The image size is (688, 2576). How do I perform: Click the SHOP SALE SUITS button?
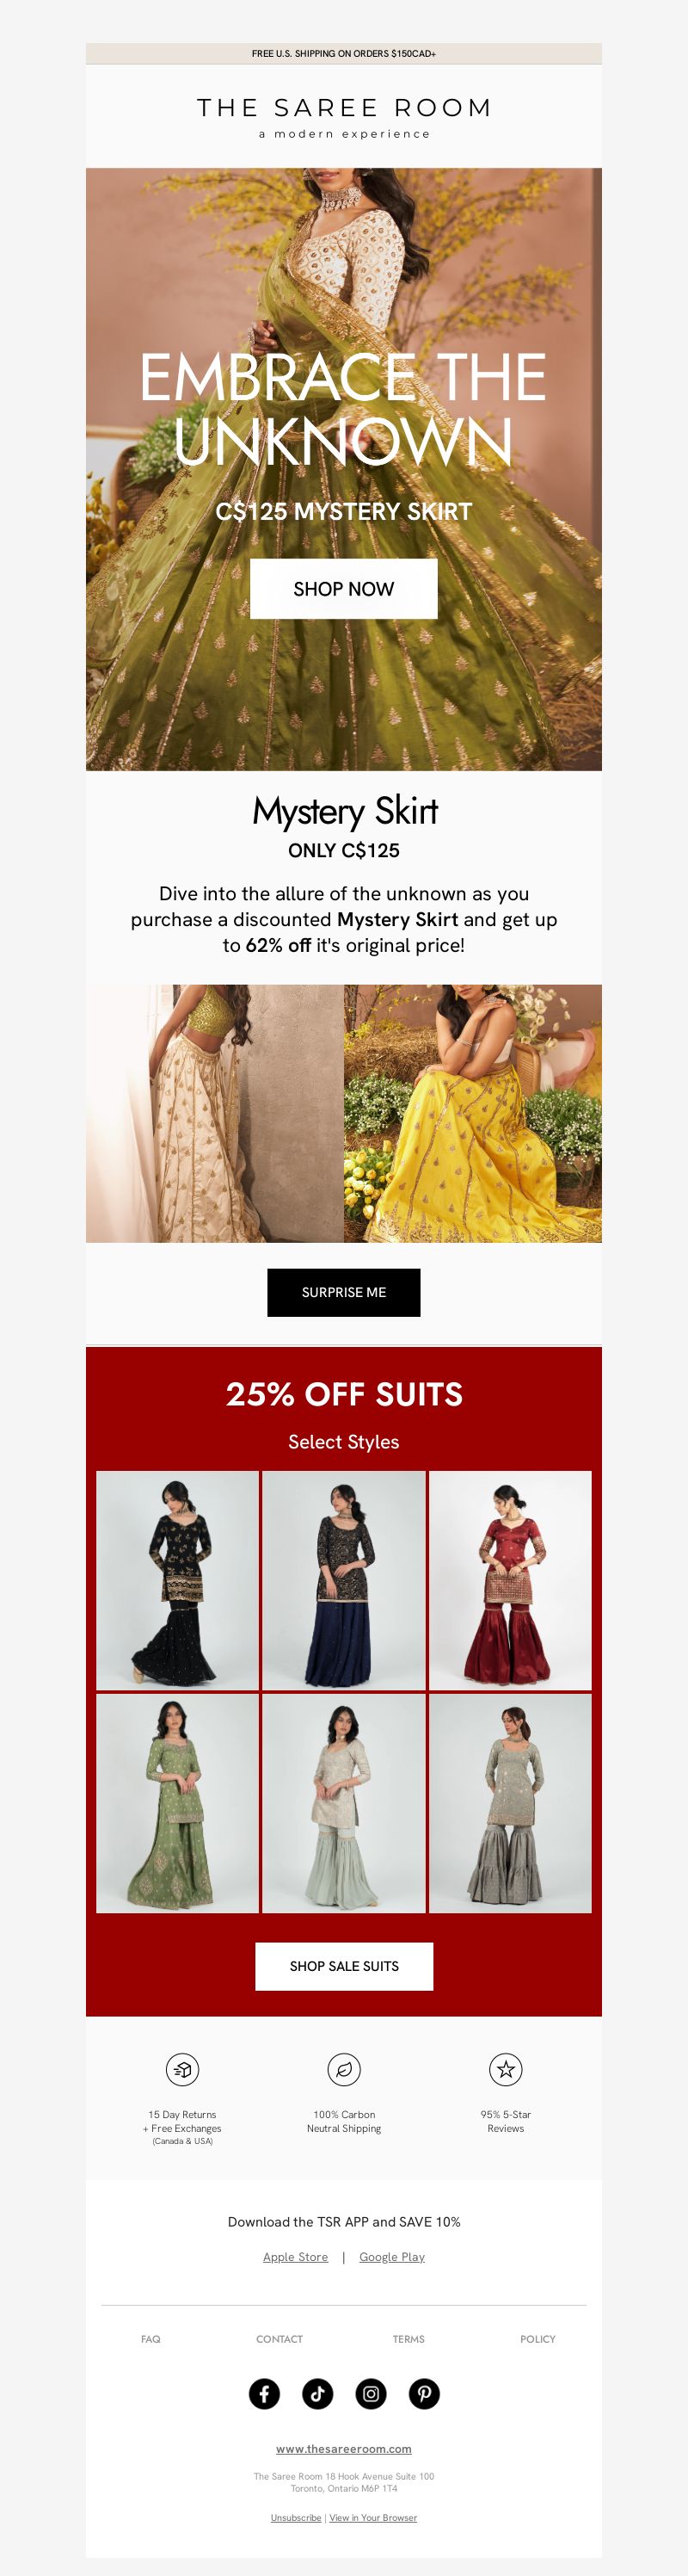tap(343, 1966)
